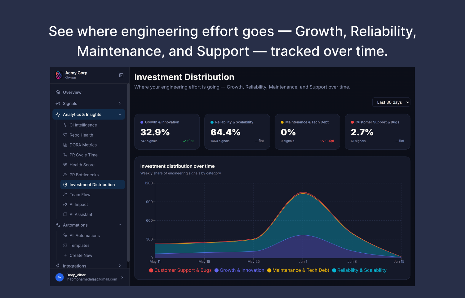Viewport: 465px width, 298px height.
Task: Open PR Bottlenecks
Action: pyautogui.click(x=93, y=175)
